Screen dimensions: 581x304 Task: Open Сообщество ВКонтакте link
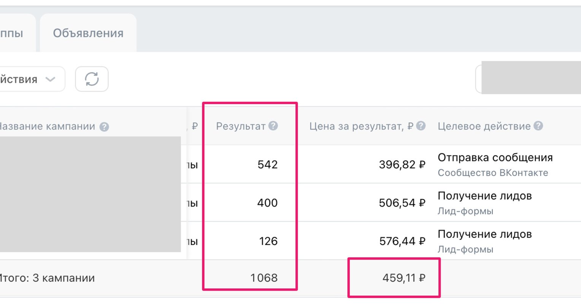pyautogui.click(x=493, y=173)
